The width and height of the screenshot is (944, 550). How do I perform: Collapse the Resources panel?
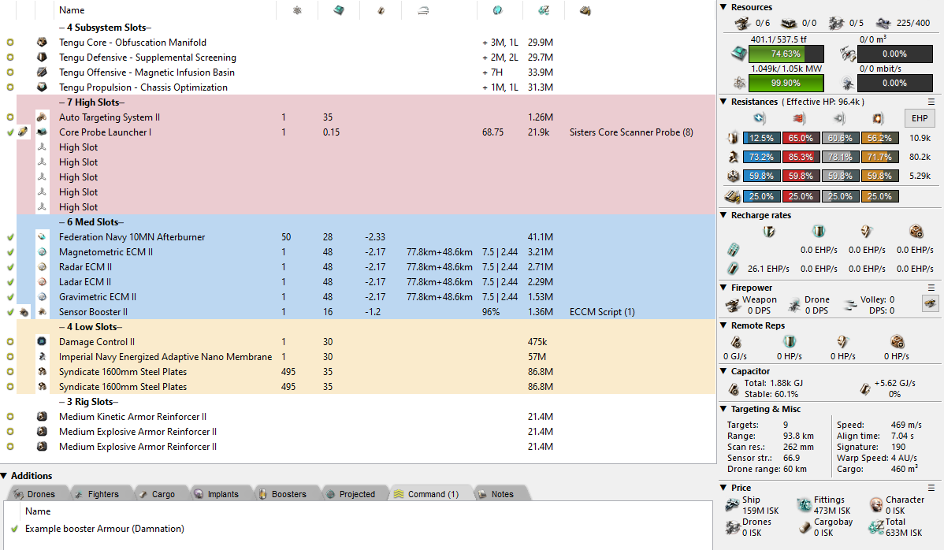pyautogui.click(x=725, y=7)
